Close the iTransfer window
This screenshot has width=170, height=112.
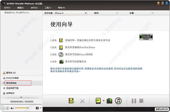coord(167,3)
